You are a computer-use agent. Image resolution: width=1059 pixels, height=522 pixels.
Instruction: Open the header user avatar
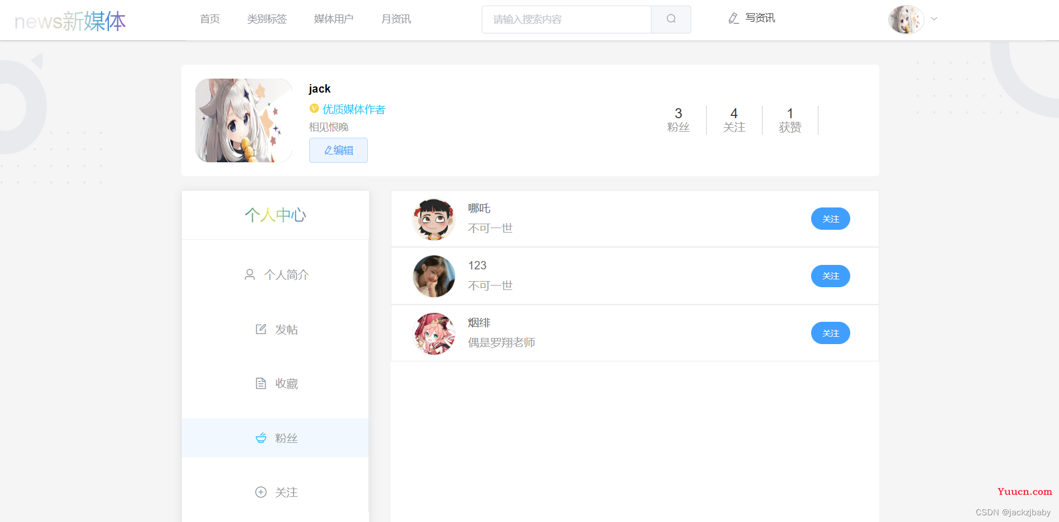pyautogui.click(x=906, y=20)
